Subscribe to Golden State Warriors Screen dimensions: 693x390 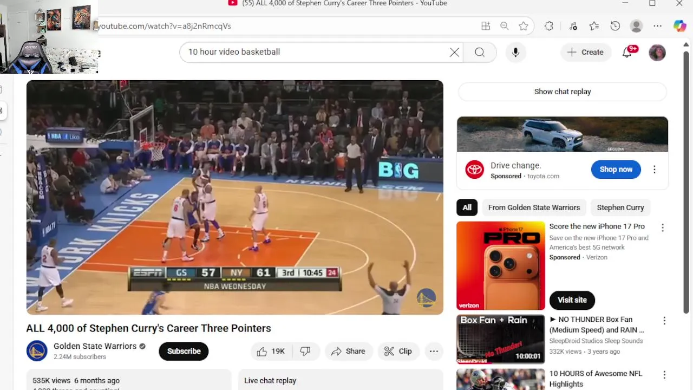[184, 351]
